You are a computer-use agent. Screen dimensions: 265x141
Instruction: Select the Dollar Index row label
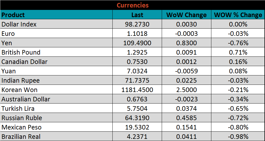point(19,24)
